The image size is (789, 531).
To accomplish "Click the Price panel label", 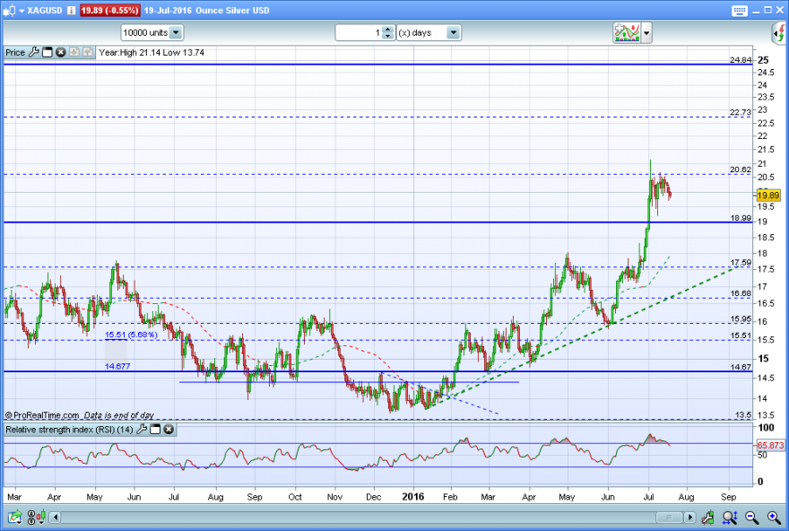I will coord(15,52).
